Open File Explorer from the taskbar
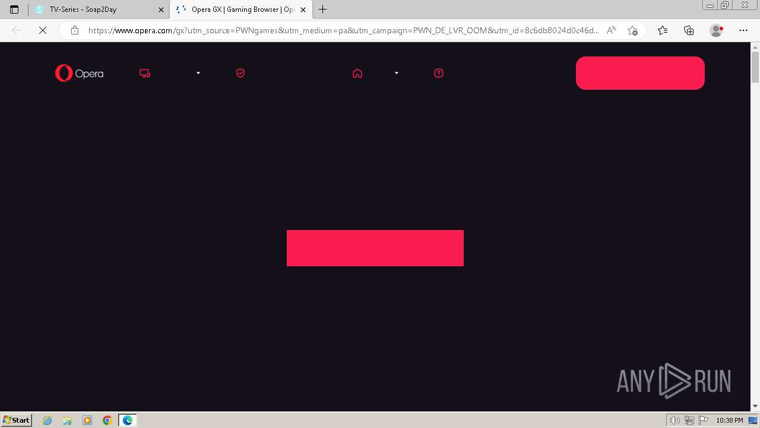Screen dimensions: 760x428 (67, 420)
